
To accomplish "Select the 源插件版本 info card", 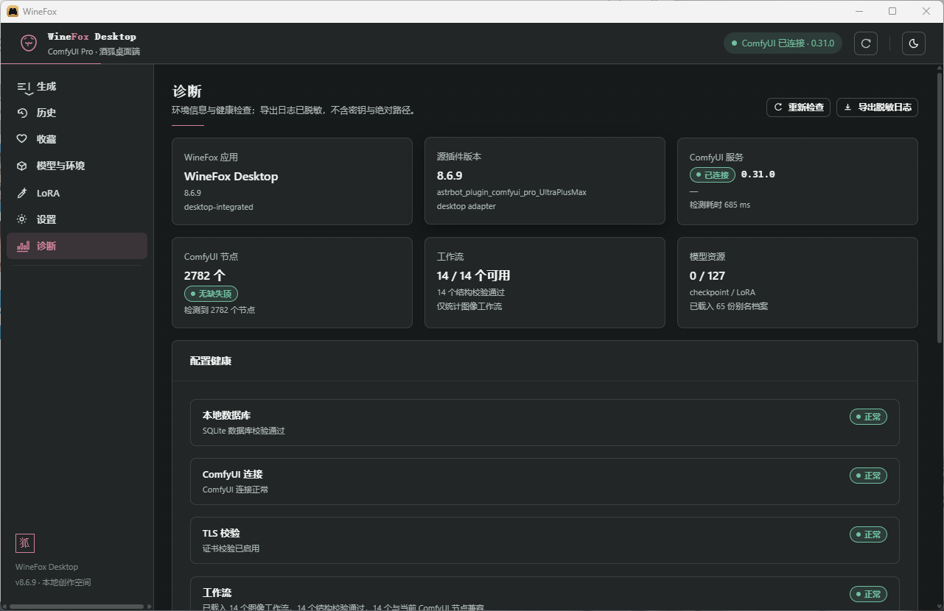I will 545,181.
